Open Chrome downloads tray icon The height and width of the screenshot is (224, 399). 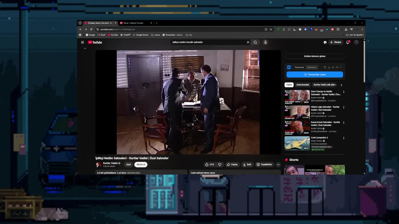pos(346,29)
